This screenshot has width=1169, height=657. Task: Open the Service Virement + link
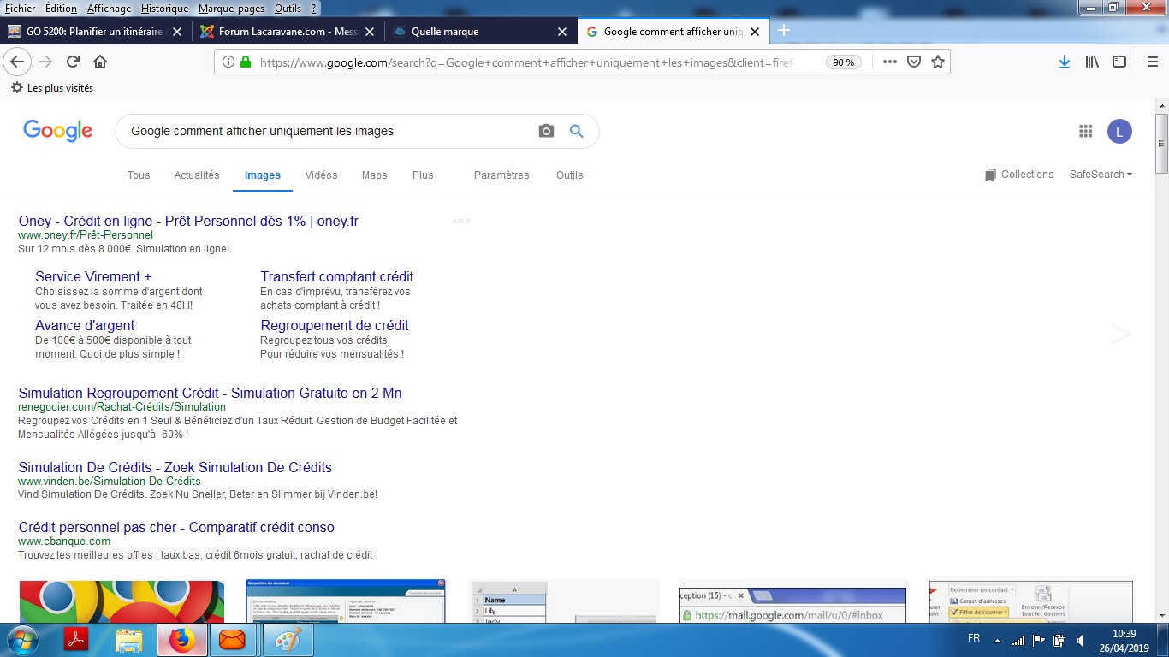click(x=93, y=276)
